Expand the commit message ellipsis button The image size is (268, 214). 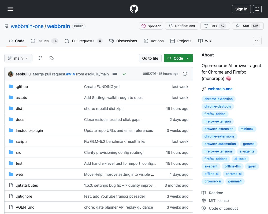pos(115,74)
